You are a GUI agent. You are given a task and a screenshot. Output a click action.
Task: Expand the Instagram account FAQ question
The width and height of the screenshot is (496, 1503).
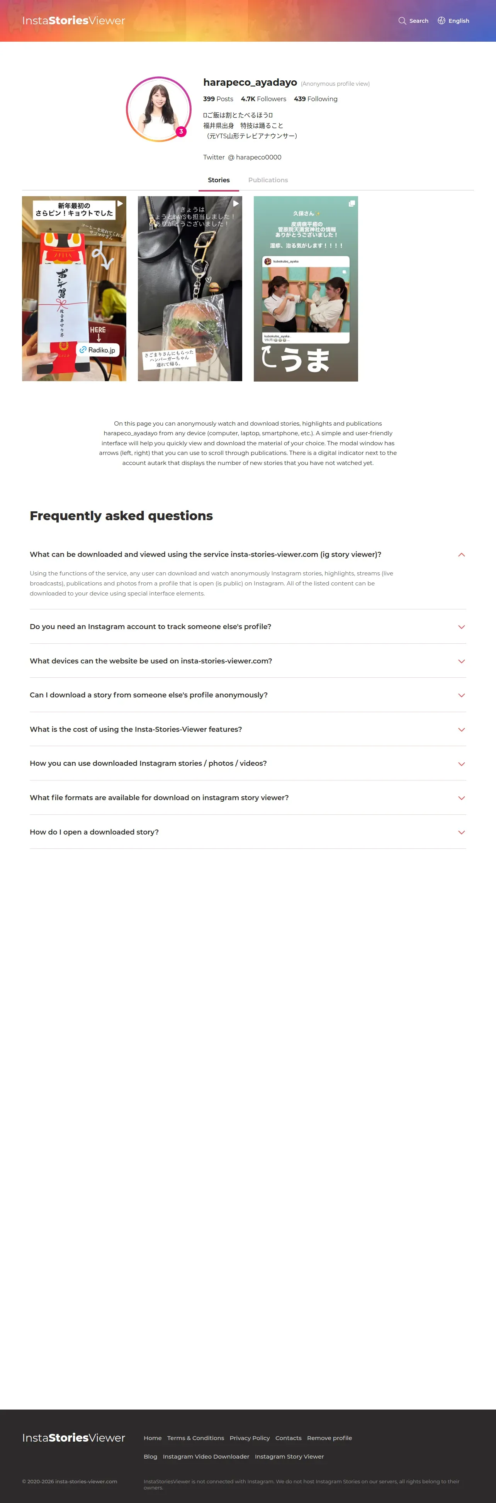click(x=461, y=627)
